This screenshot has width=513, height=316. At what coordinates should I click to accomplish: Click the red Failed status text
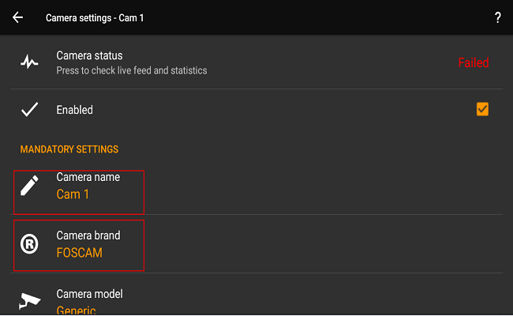coord(474,62)
